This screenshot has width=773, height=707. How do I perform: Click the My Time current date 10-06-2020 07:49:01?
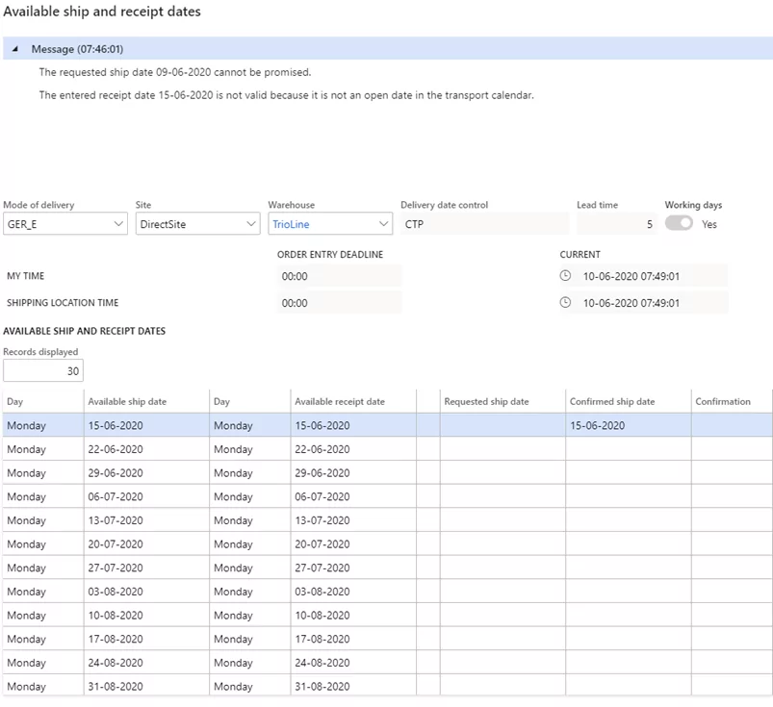point(631,276)
